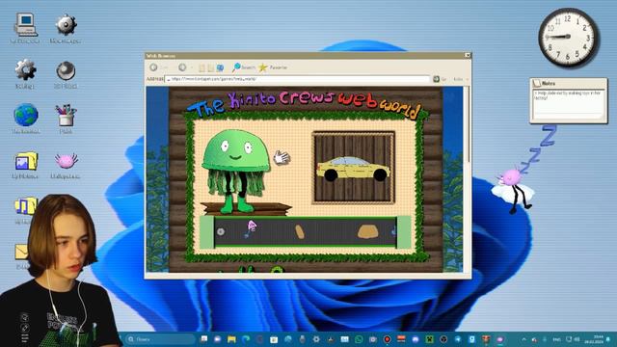Open the Minecraft creeper taskbar icon
The image size is (617, 347).
[x=429, y=339]
